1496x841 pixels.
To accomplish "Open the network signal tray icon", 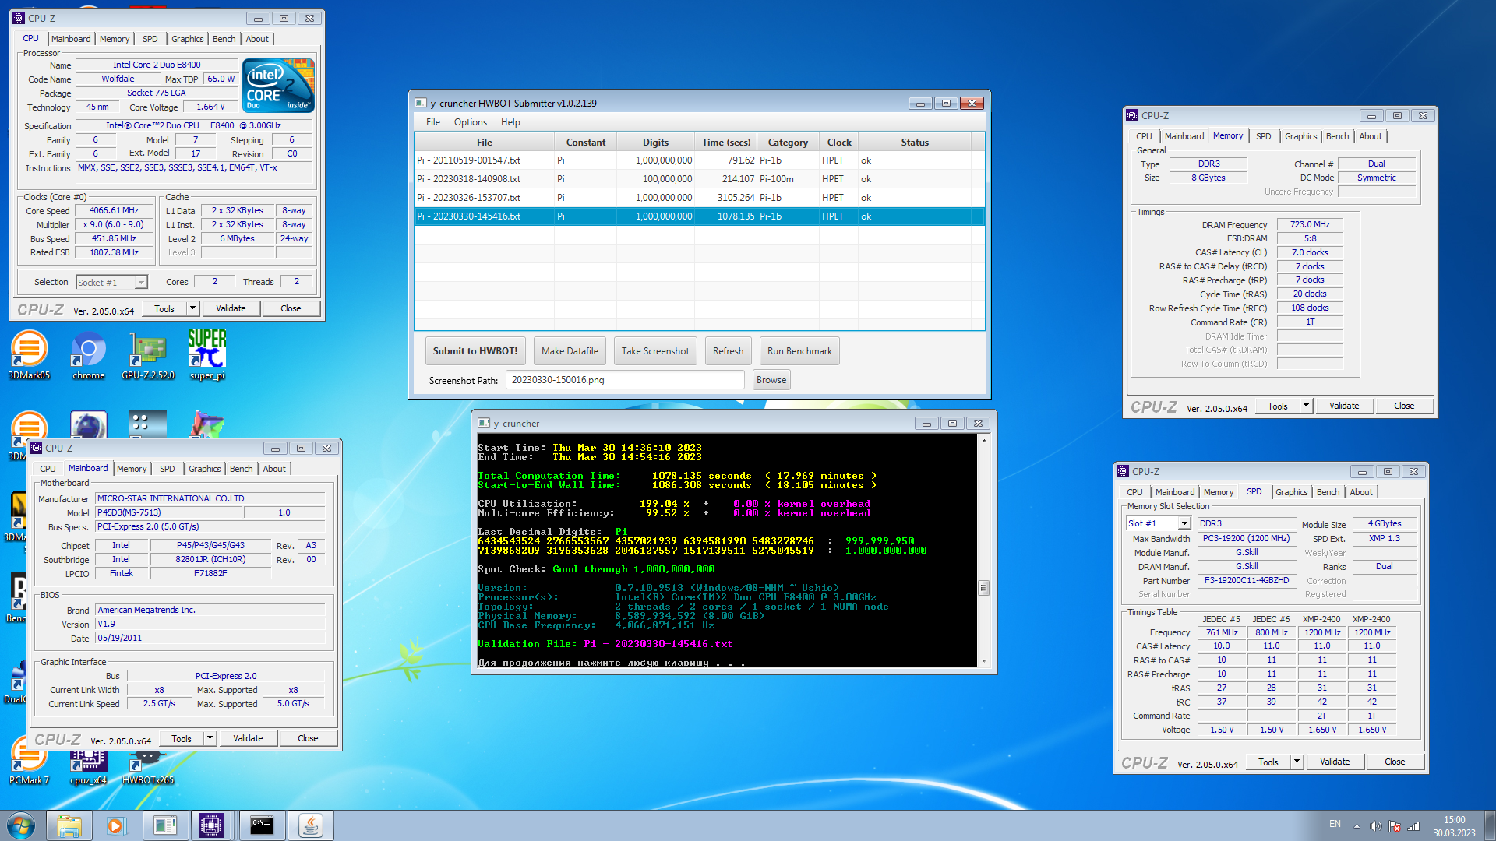I will point(1413,826).
